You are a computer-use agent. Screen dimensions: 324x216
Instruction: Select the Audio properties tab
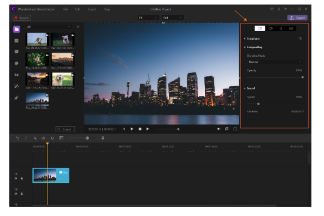coord(270,28)
